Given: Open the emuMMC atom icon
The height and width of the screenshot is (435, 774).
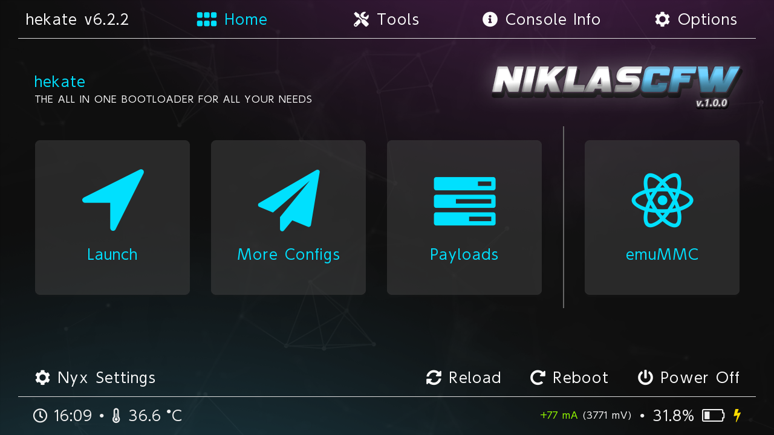Looking at the screenshot, I should (662, 200).
